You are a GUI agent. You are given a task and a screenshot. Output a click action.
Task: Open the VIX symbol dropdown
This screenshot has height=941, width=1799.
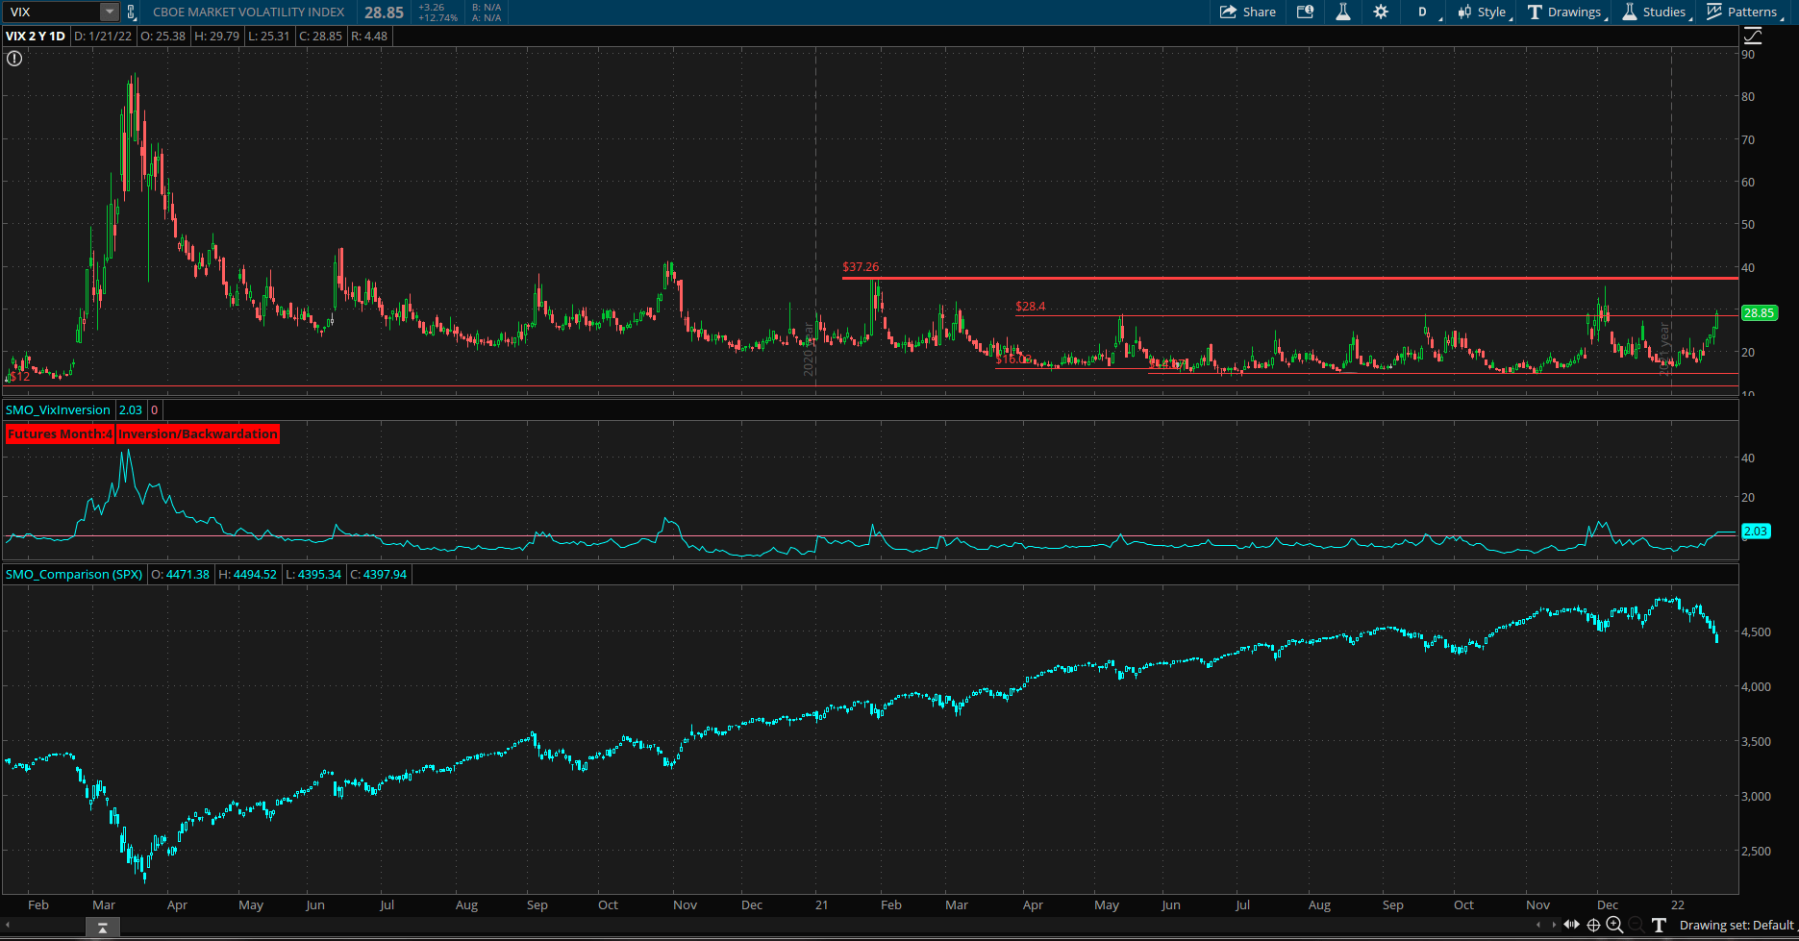(108, 12)
